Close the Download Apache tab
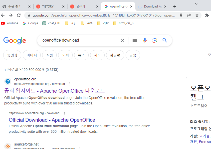Screen dimensions: 211x149 click(165, 7)
